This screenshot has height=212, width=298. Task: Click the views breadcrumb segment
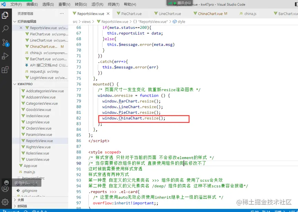pyautogui.click(x=86, y=22)
